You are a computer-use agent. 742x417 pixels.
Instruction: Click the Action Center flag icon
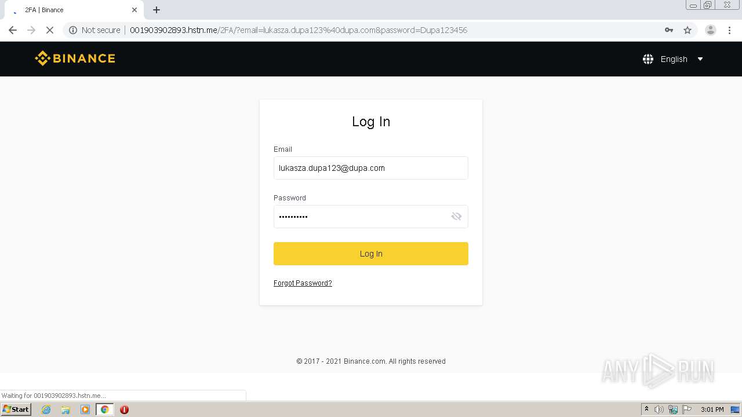coord(687,409)
